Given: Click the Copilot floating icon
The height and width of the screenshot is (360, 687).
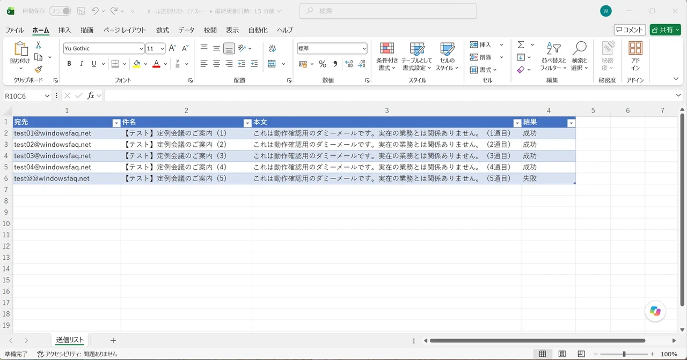Looking at the screenshot, I should click(655, 311).
